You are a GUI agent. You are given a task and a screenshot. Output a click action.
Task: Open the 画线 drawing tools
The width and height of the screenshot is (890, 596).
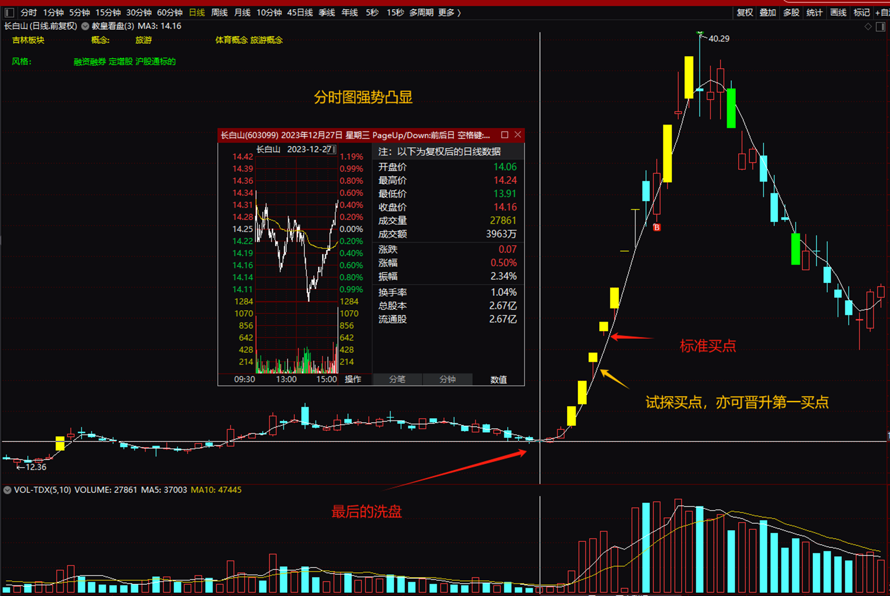point(838,12)
